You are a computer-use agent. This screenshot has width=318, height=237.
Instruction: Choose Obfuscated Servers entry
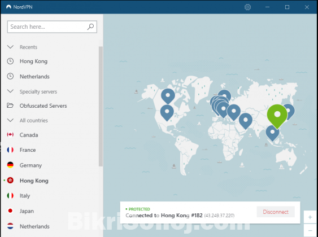(x=43, y=106)
